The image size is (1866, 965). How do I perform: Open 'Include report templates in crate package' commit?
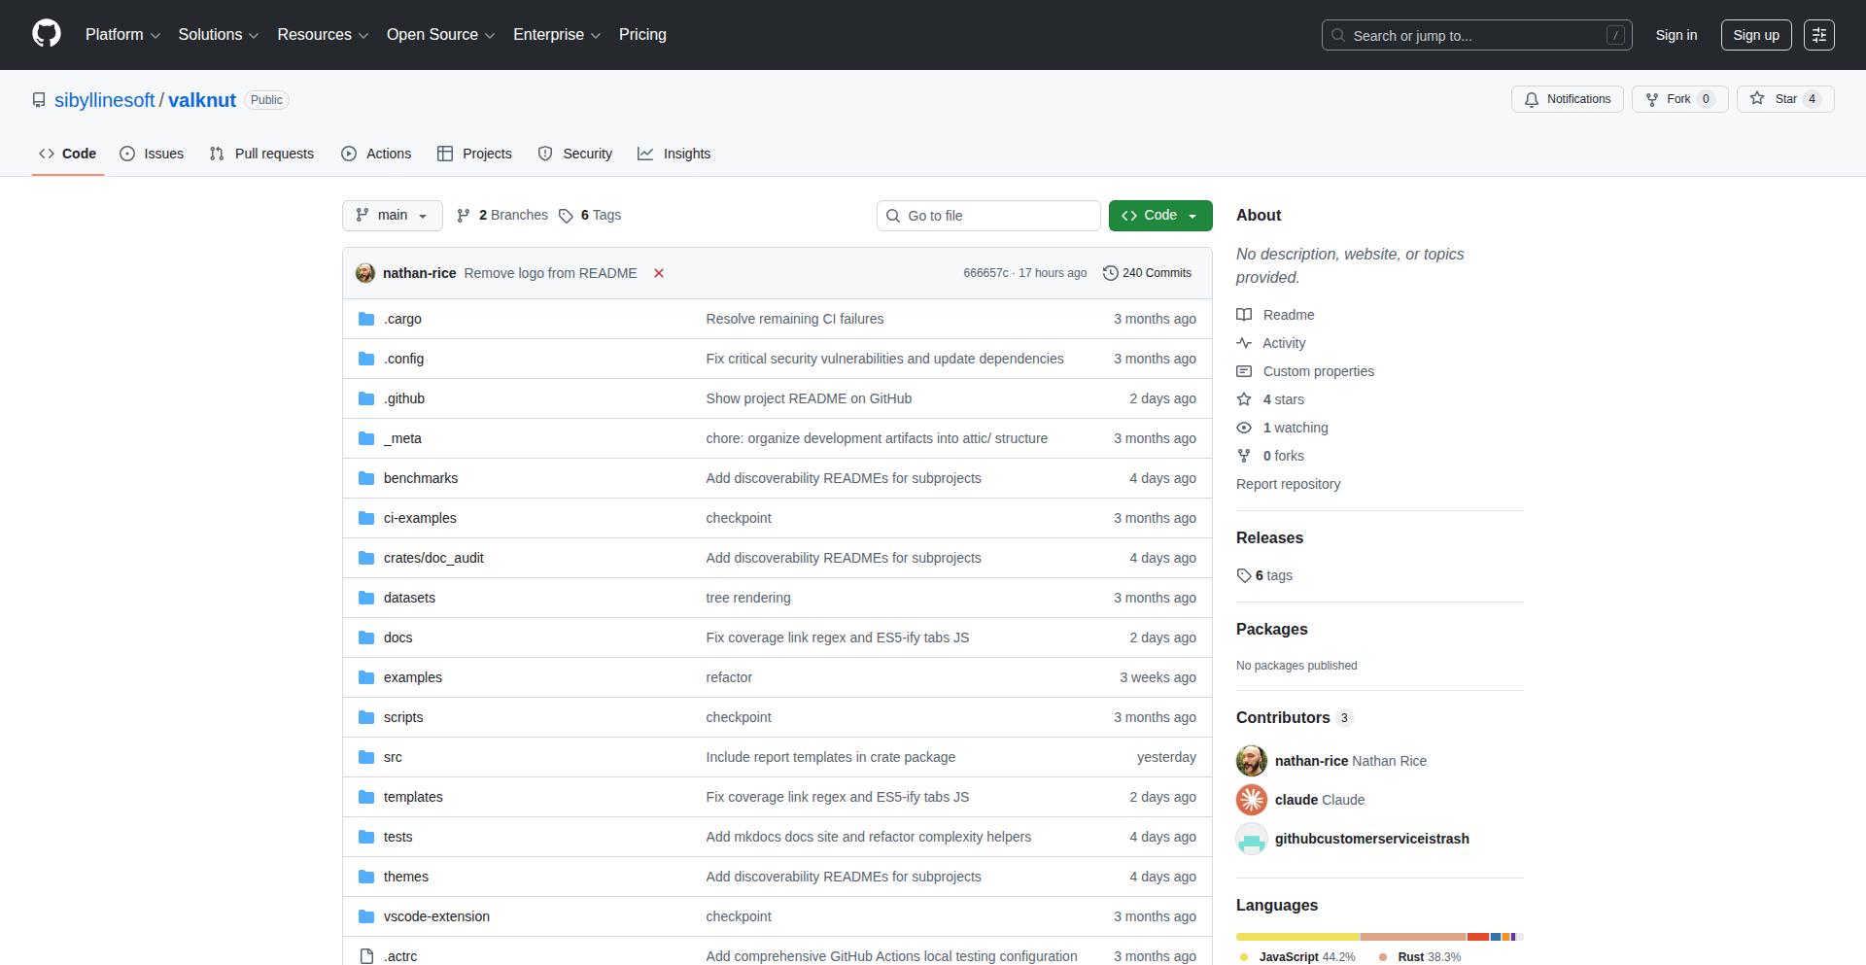[831, 757]
